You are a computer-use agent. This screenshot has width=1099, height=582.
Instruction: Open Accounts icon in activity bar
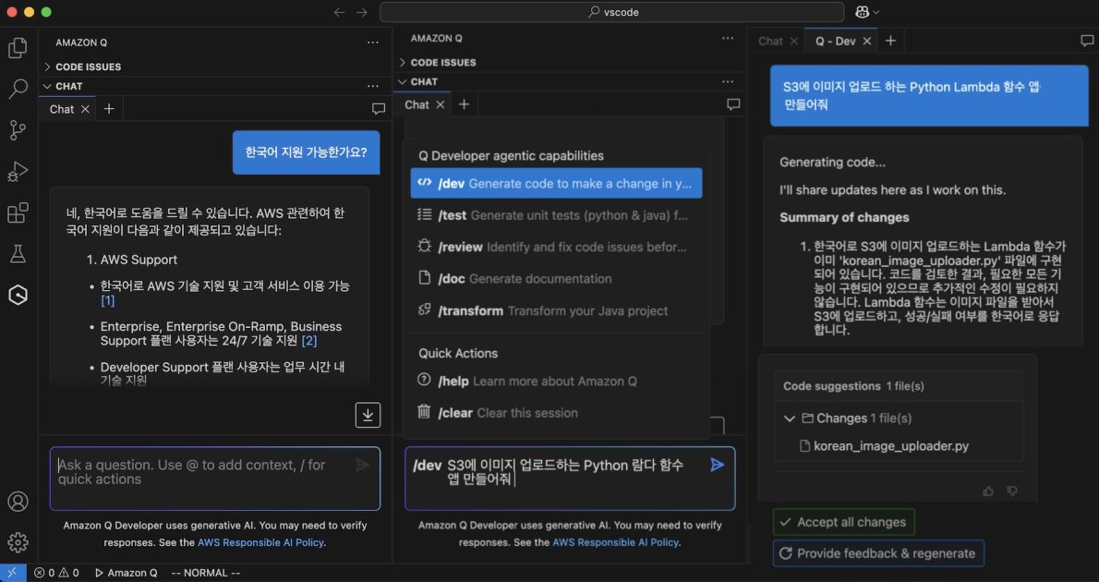(x=18, y=502)
